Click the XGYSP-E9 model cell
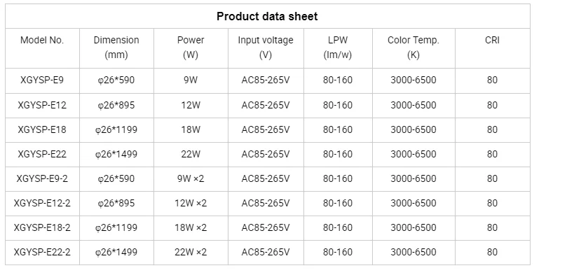This screenshot has width=574, height=275. pos(42,80)
